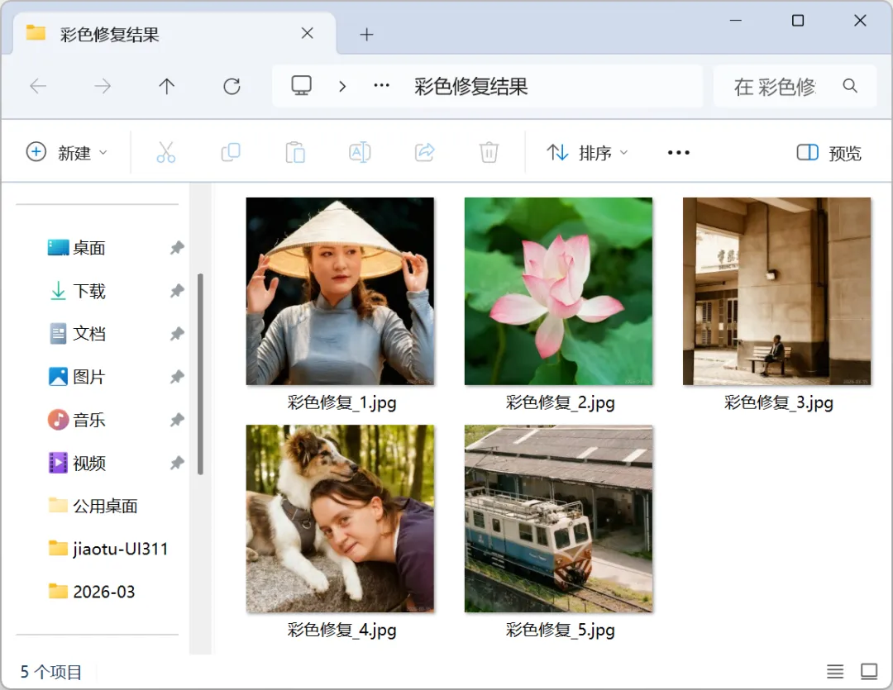893x690 pixels.
Task: Click the This PC monitor icon in address bar
Action: 301,86
